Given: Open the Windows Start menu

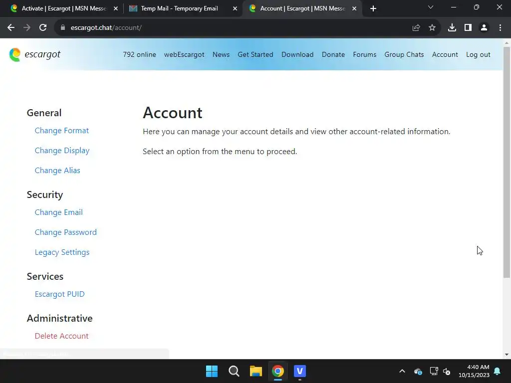Looking at the screenshot, I should [x=212, y=371].
